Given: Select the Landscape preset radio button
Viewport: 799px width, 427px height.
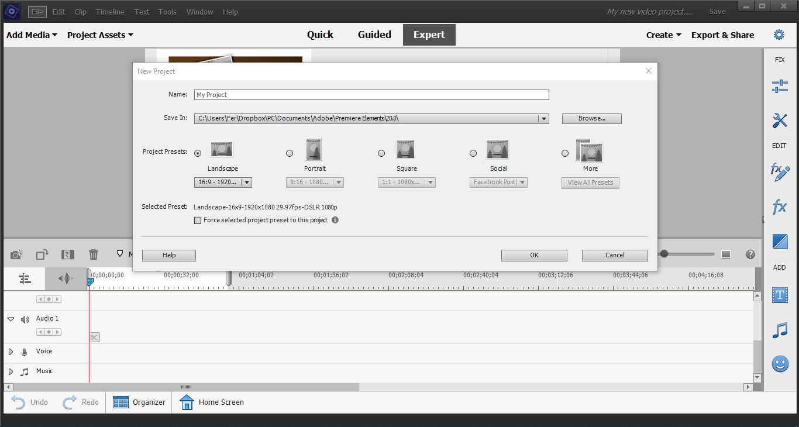Looking at the screenshot, I should point(198,153).
